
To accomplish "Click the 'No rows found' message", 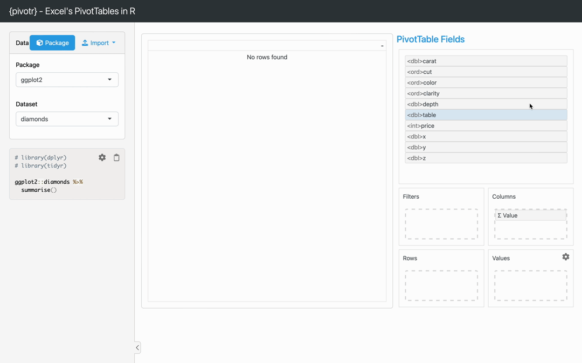I will click(267, 57).
